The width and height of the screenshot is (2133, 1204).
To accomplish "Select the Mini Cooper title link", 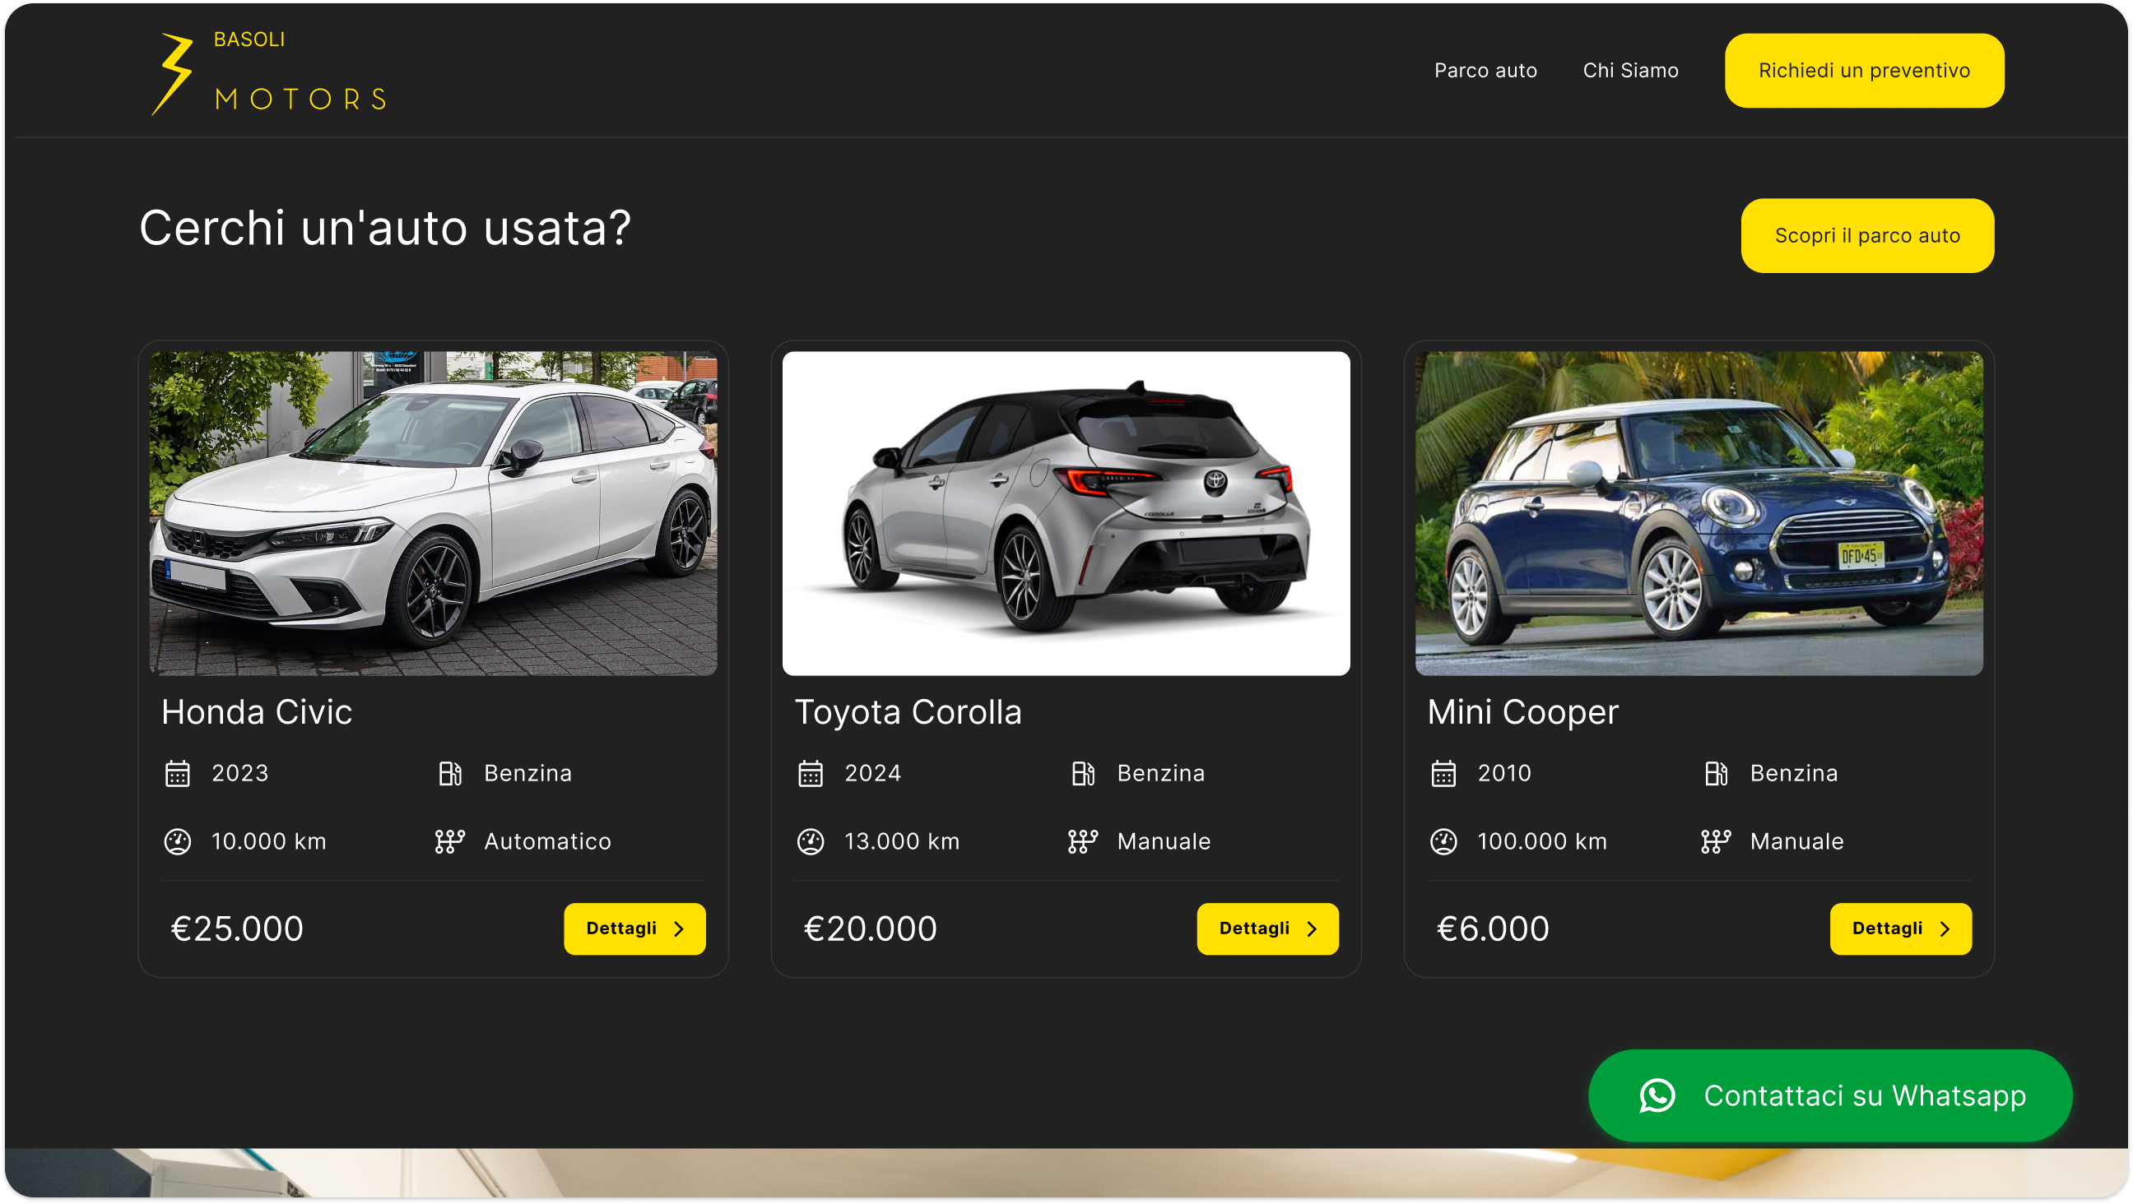I will 1522,711.
